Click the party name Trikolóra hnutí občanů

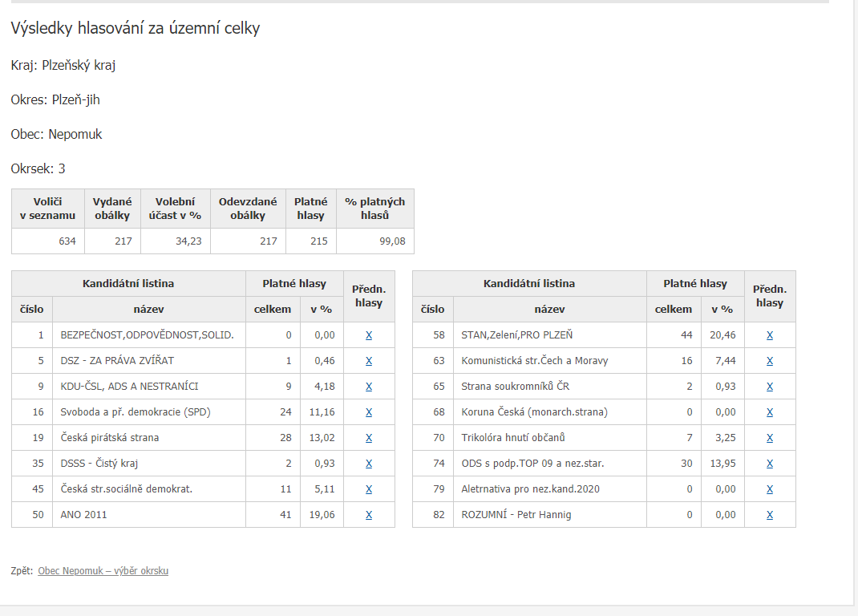click(512, 438)
